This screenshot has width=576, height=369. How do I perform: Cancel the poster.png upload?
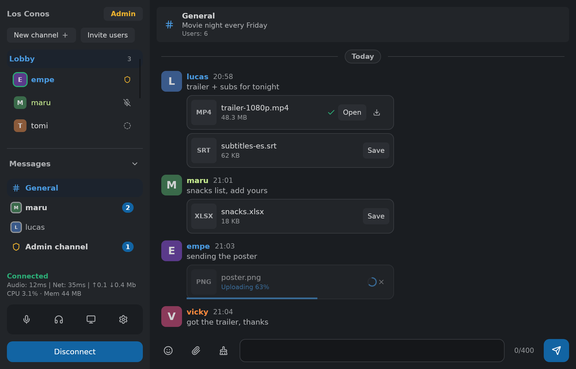[x=381, y=282]
